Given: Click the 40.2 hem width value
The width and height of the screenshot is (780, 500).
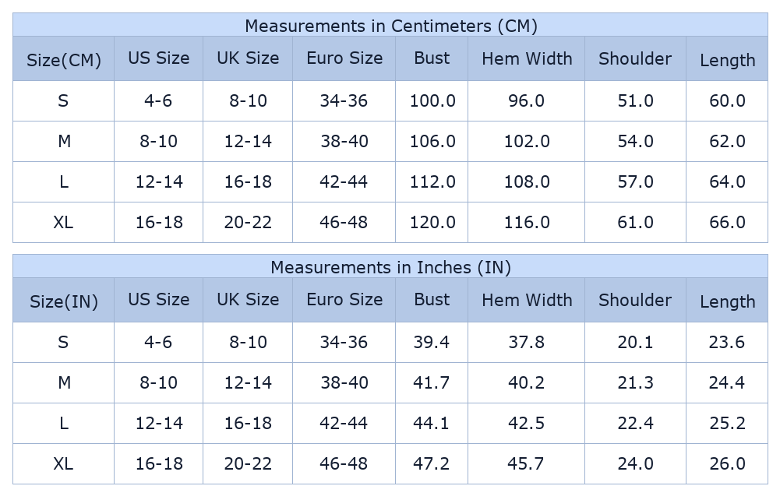Looking at the screenshot, I should [527, 382].
